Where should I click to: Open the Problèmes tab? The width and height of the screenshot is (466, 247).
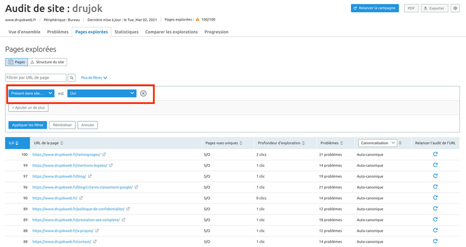[58, 32]
